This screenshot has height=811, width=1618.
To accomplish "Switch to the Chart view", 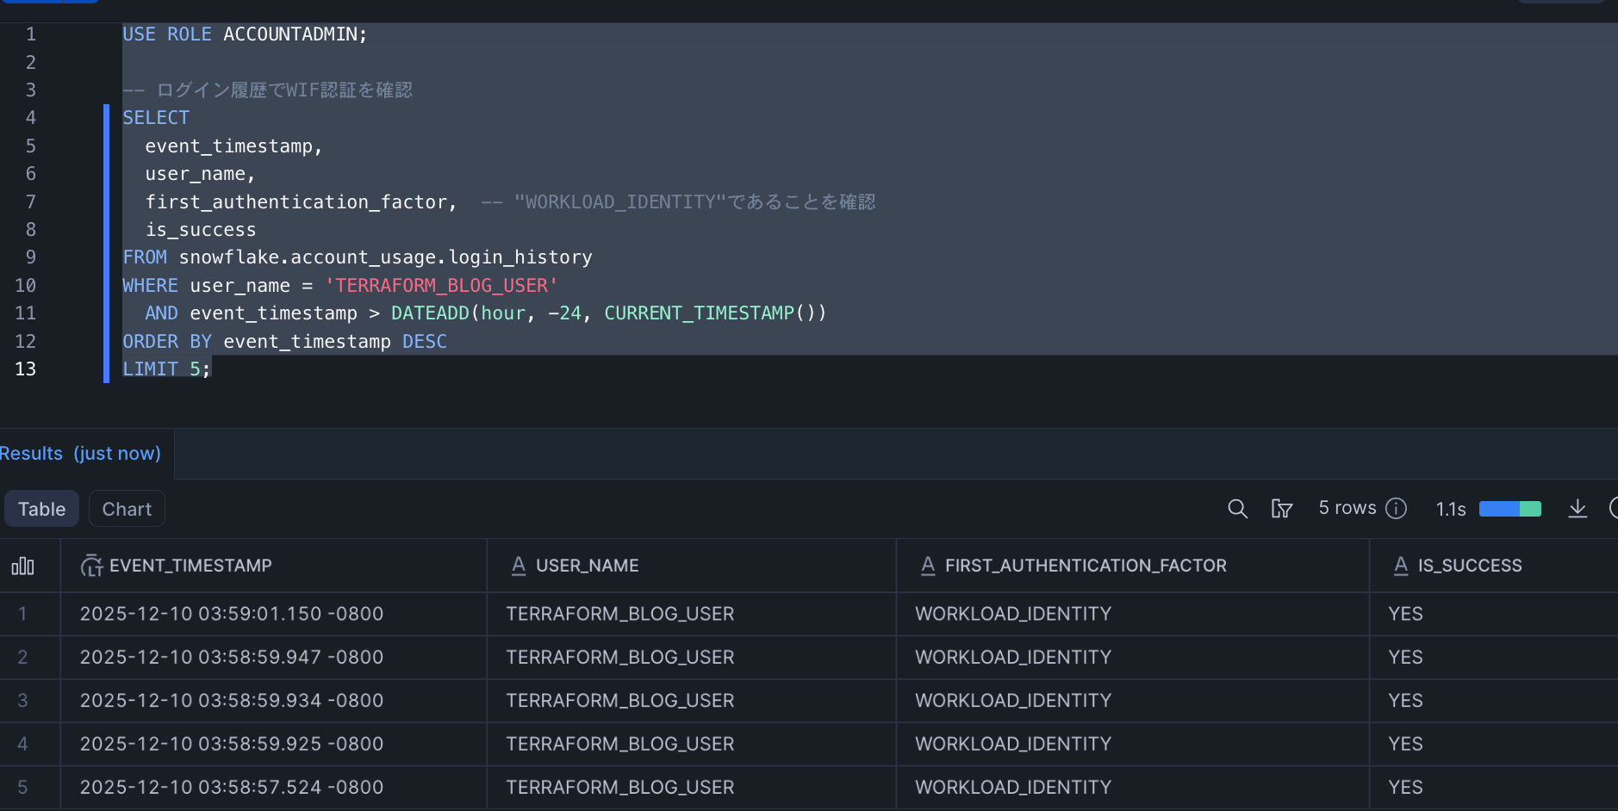I will [x=127, y=509].
